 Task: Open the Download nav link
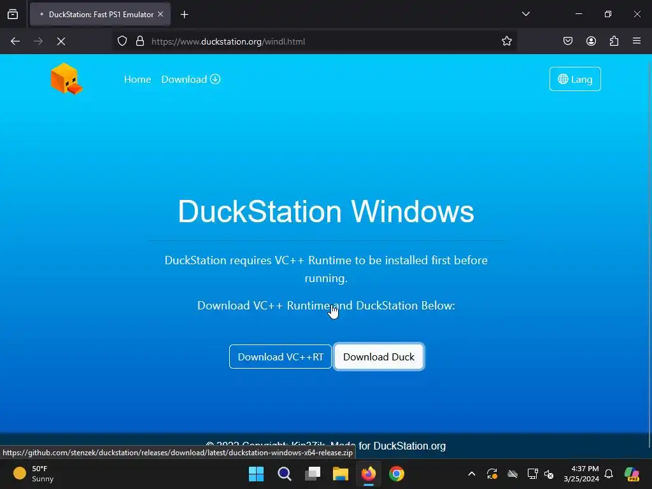click(190, 79)
